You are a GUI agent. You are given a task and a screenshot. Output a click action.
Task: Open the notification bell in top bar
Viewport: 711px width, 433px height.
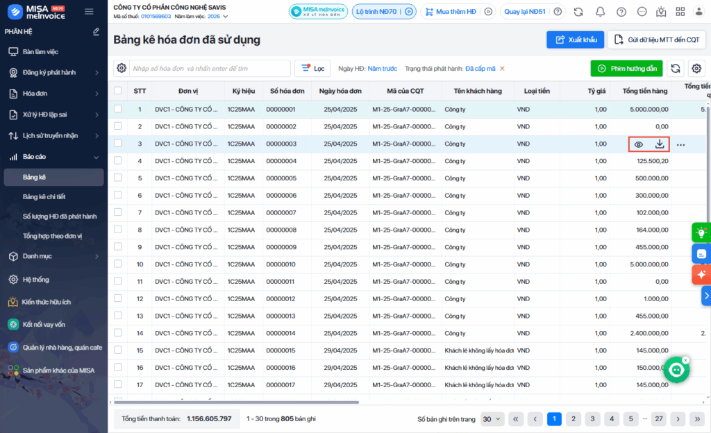tap(600, 12)
